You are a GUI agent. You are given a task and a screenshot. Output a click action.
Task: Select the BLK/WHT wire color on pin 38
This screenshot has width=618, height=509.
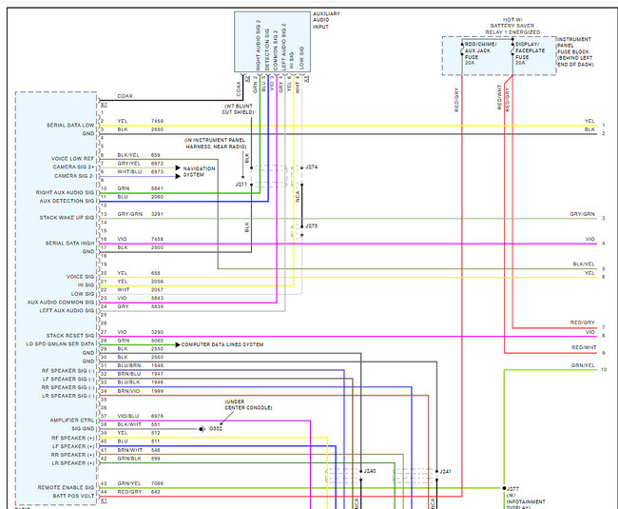pos(129,424)
